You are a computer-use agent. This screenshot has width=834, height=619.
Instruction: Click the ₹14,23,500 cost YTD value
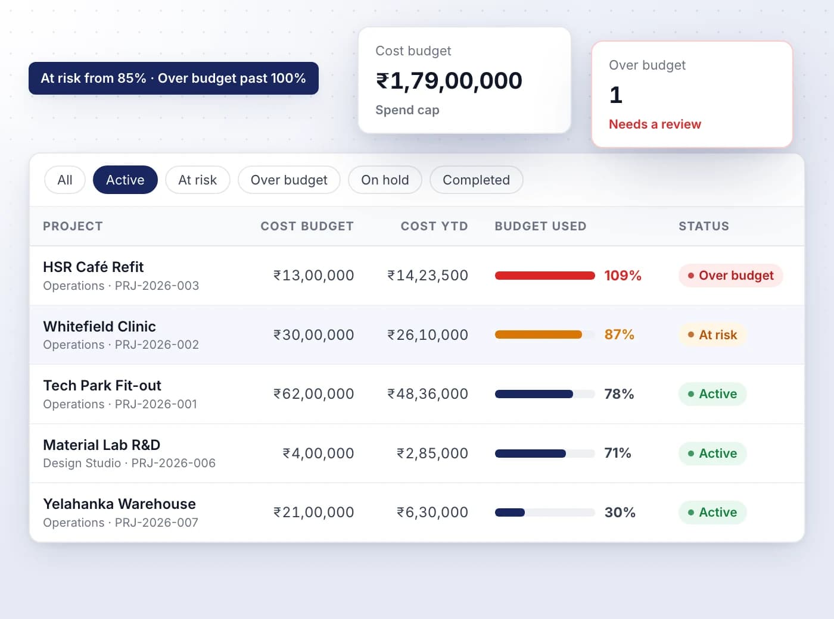click(428, 276)
